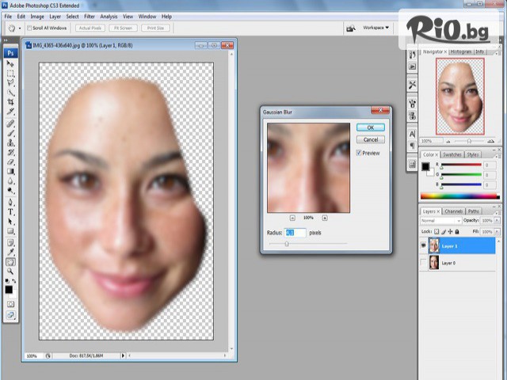The width and height of the screenshot is (507, 380).
Task: Click the zoom in plus button in Gaussian Blur
Action: click(325, 218)
